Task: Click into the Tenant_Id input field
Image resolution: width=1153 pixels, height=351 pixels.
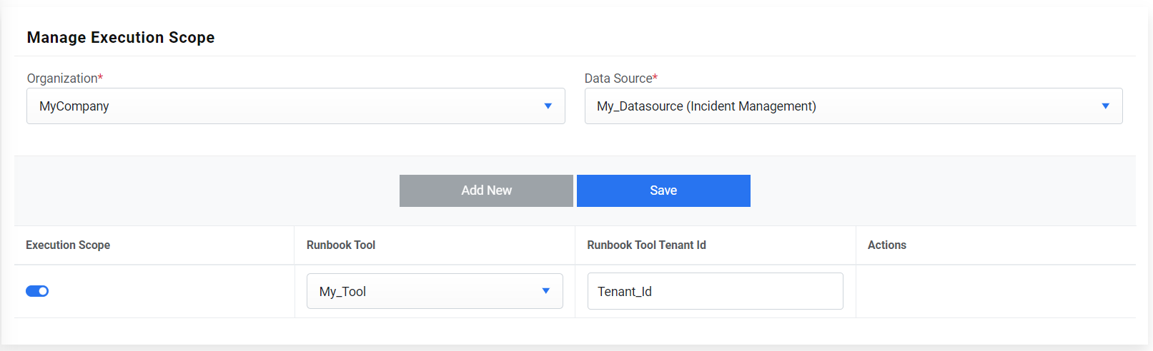Action: pyautogui.click(x=715, y=291)
